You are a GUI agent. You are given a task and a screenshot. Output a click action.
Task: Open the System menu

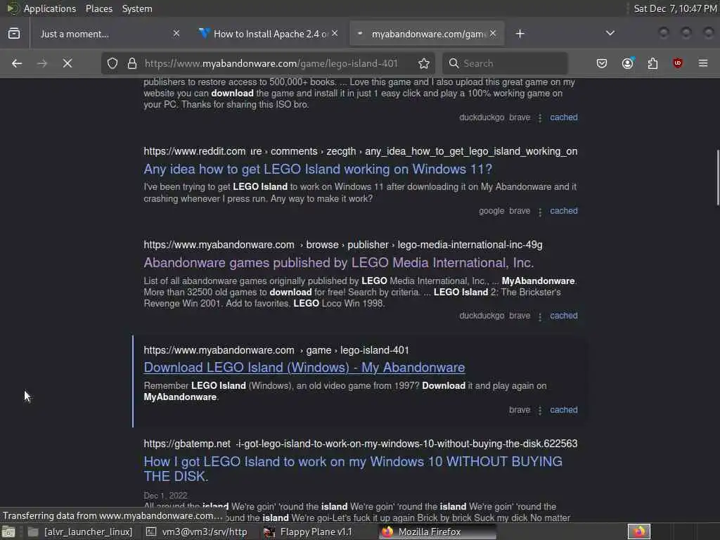(137, 8)
